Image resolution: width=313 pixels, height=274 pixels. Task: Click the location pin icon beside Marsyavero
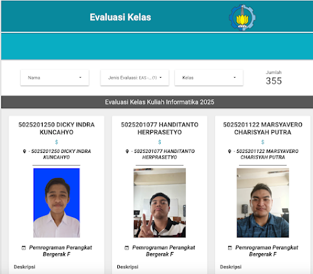[x=229, y=152]
